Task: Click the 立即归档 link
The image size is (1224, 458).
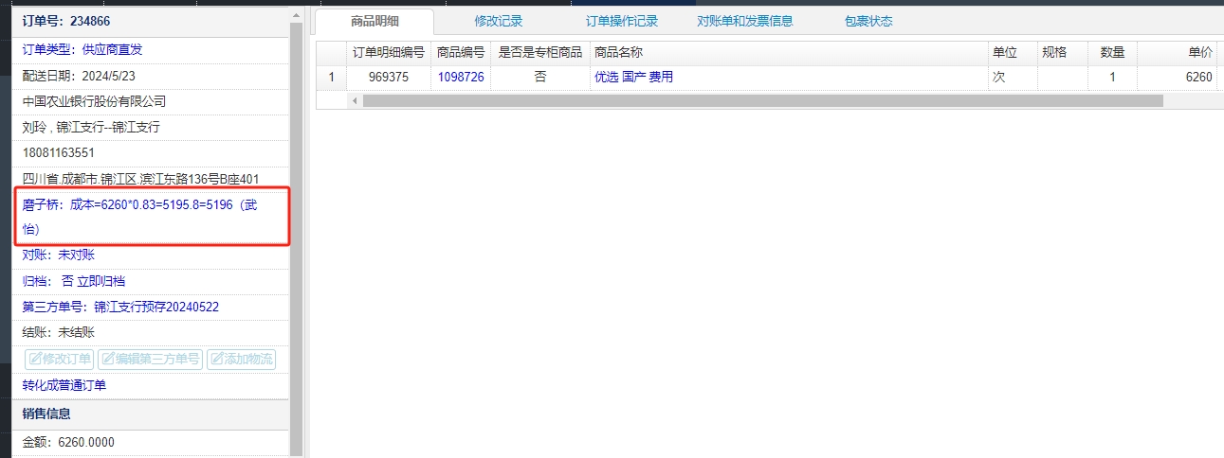Action: (x=101, y=281)
